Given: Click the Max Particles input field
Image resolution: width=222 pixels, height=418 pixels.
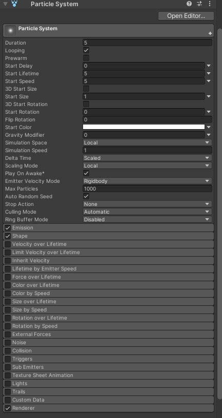Looking at the screenshot, I should click(x=147, y=189).
